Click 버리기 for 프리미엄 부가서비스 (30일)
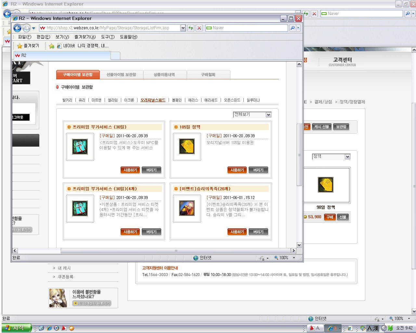 click(151, 170)
